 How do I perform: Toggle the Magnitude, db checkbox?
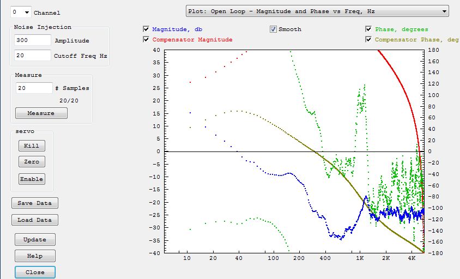click(x=146, y=29)
